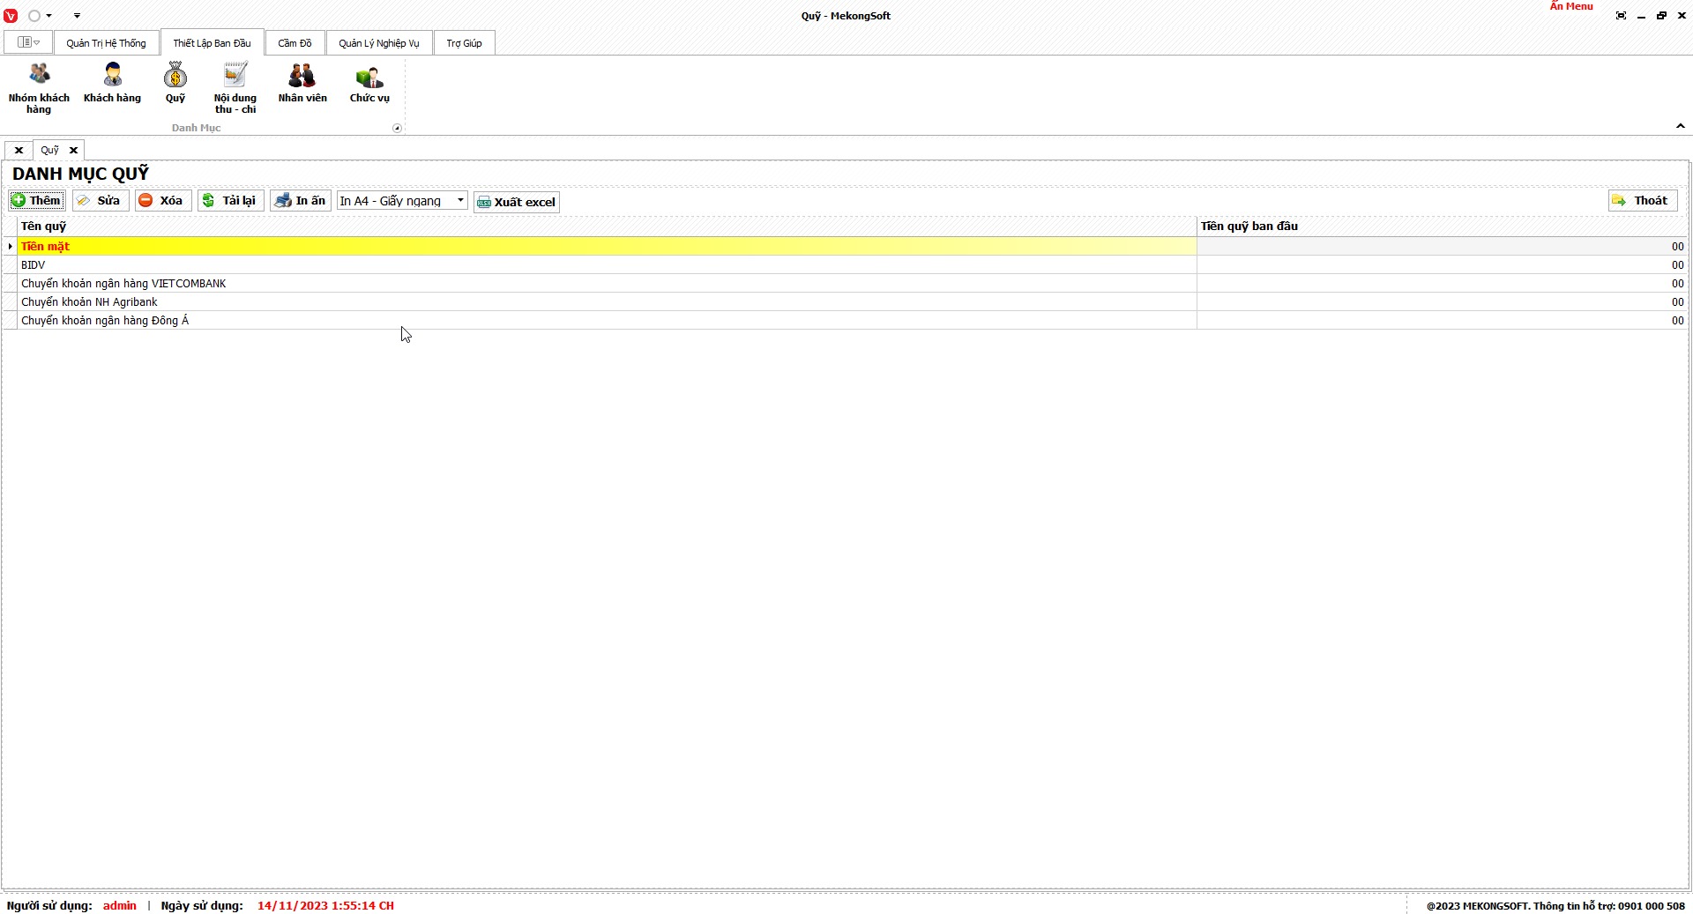Viewport: 1693px width, 914px height.
Task: Exit the form with Thoát
Action: click(x=1643, y=201)
